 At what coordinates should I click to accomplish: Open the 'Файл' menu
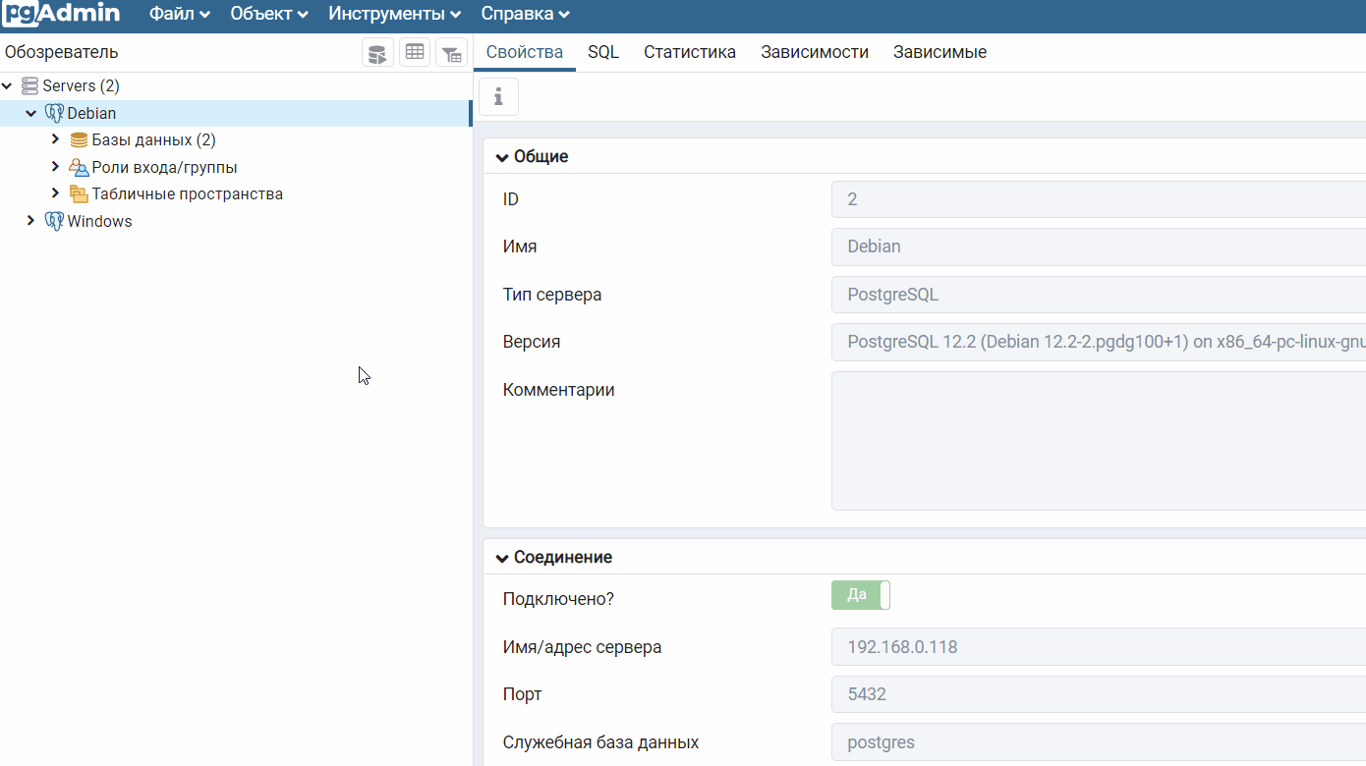click(179, 14)
